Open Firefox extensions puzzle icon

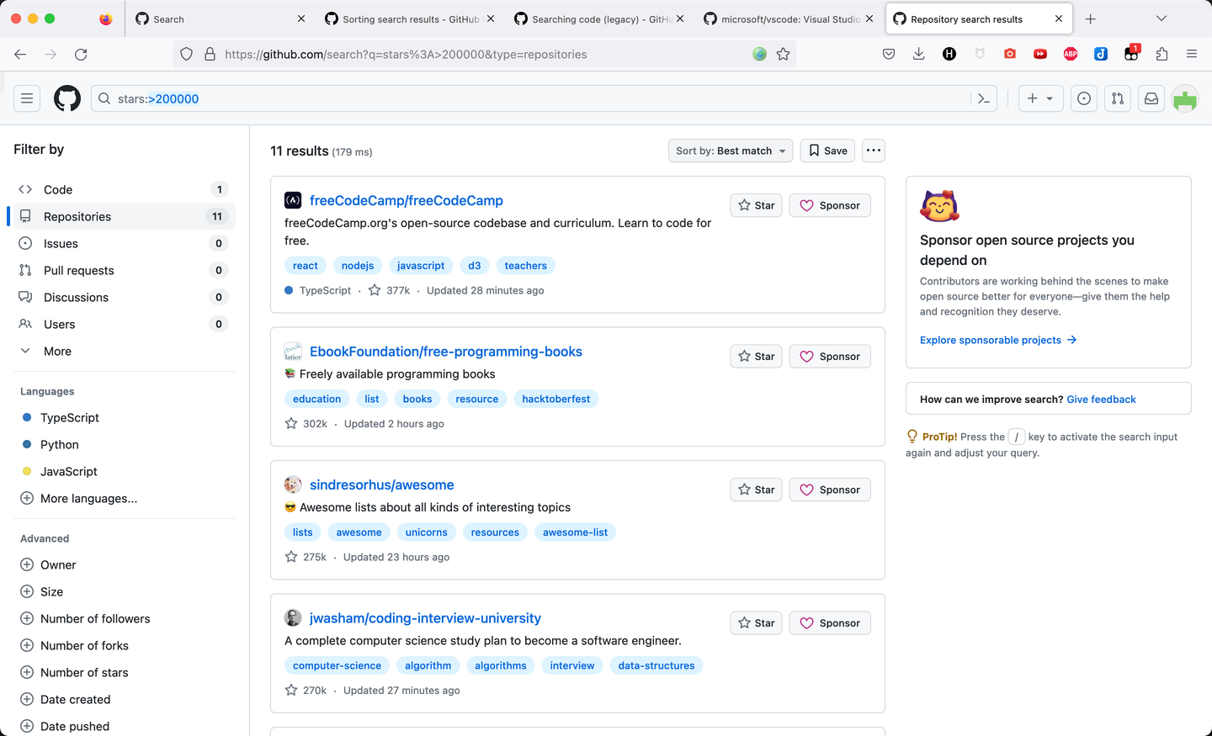[1161, 54]
